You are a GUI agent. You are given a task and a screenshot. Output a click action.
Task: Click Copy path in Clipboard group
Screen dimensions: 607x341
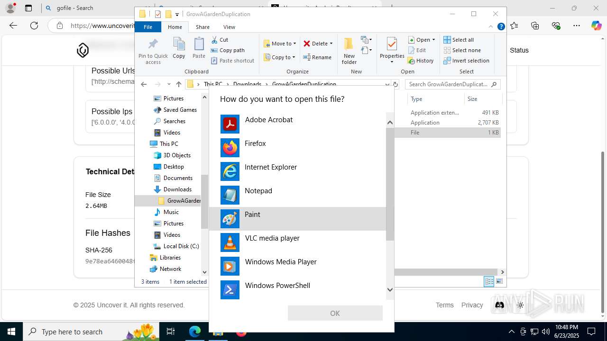tap(228, 50)
